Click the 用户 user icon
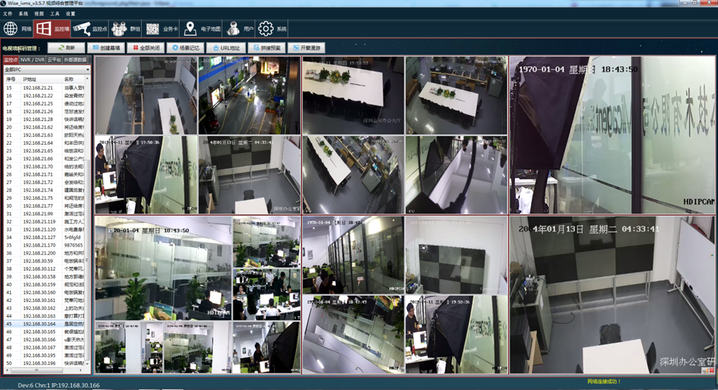Viewport: 718px width, 390px height. pyautogui.click(x=233, y=28)
